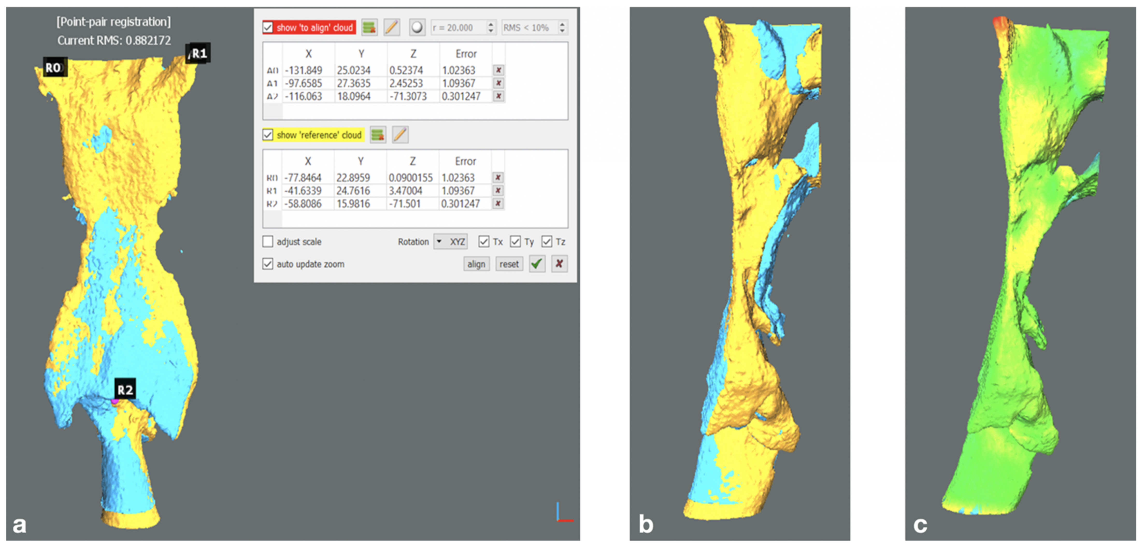Open the Rotation XYZ dropdown

coord(450,242)
